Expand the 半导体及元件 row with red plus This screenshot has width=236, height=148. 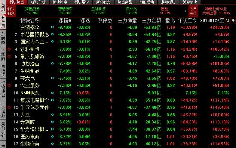9,107
